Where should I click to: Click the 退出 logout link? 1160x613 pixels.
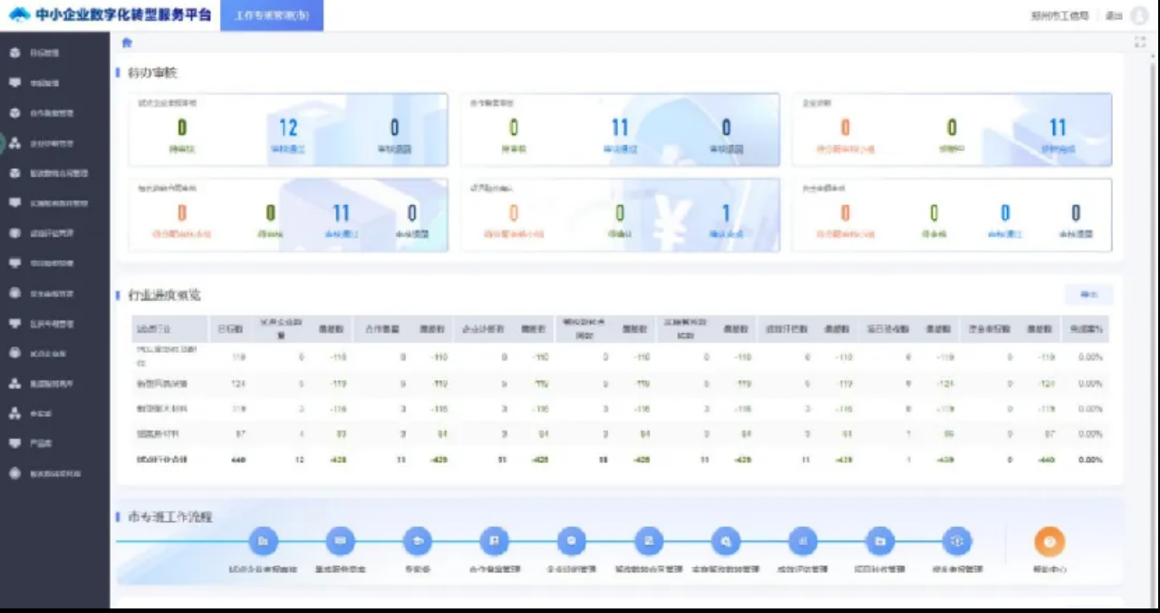1114,15
